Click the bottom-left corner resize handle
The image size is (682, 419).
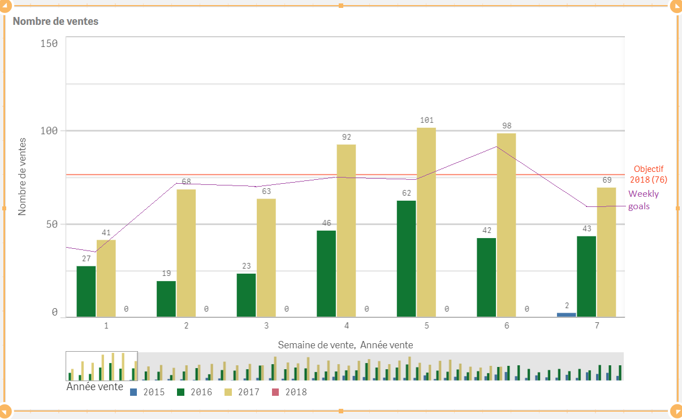5,411
